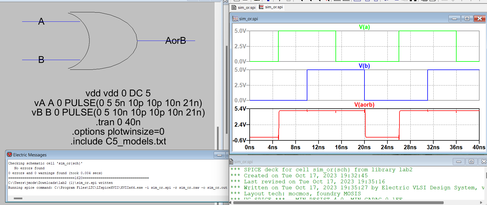Minimize the netlist sim_or.spi window
Screen dimensions: 487x205
coord(459,162)
